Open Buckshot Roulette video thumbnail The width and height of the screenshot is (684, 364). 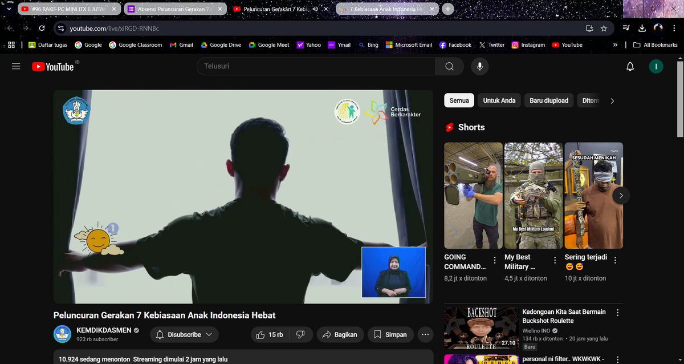[481, 328]
